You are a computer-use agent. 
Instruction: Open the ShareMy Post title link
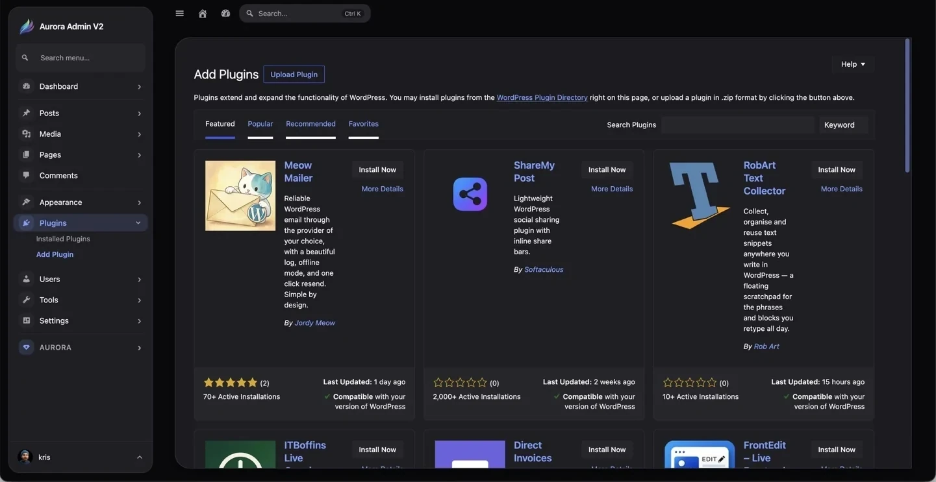coord(534,171)
